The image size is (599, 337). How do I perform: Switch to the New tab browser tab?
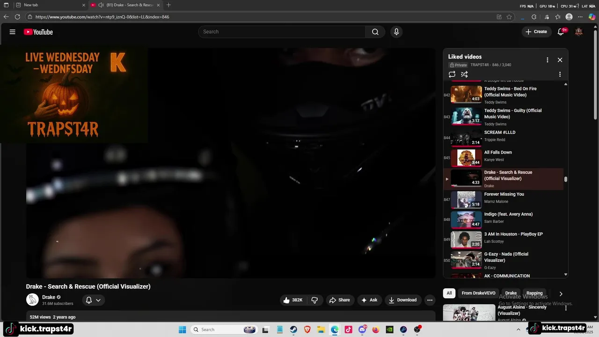(x=50, y=5)
